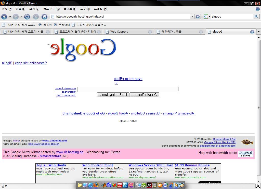Open the 사람사이잇기 웹표준 bookmark
261x189 pixels.
(x=89, y=25)
